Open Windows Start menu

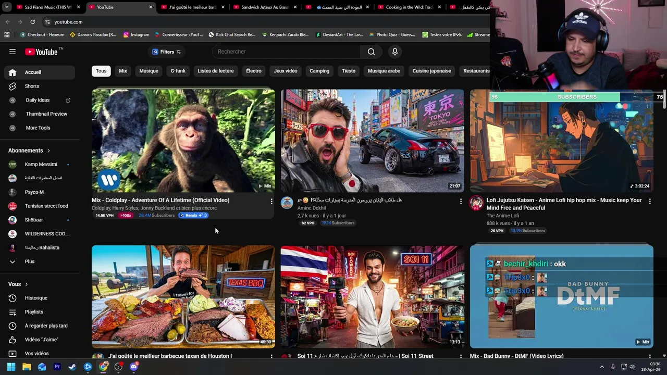[x=11, y=367]
